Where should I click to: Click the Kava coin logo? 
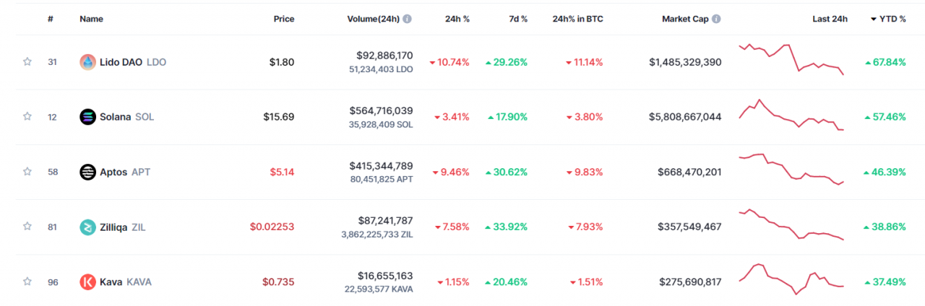(87, 281)
